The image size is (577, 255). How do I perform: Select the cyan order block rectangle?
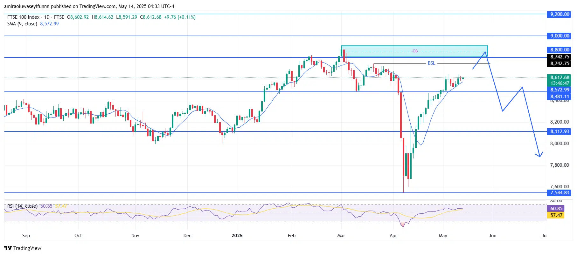pos(414,51)
